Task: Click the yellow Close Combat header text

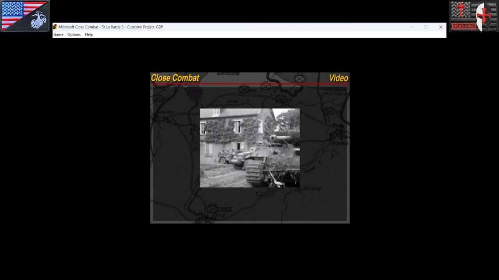Action: tap(175, 78)
